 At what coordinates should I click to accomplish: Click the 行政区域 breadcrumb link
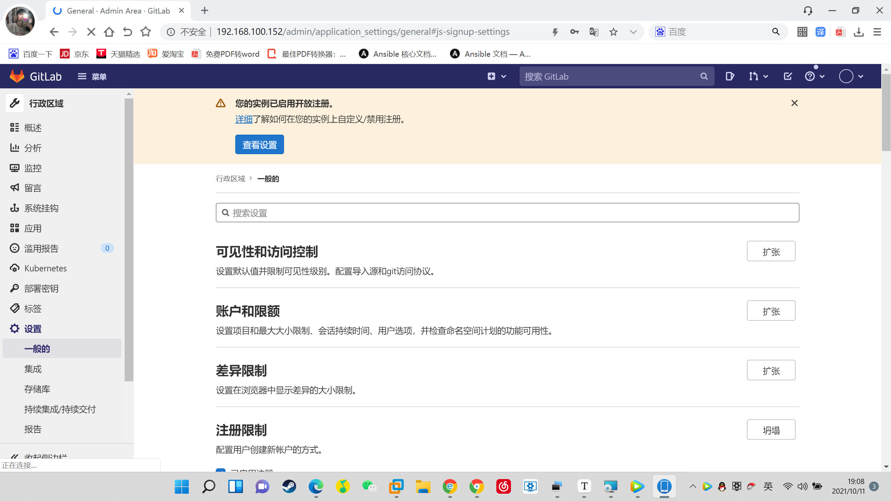[230, 178]
